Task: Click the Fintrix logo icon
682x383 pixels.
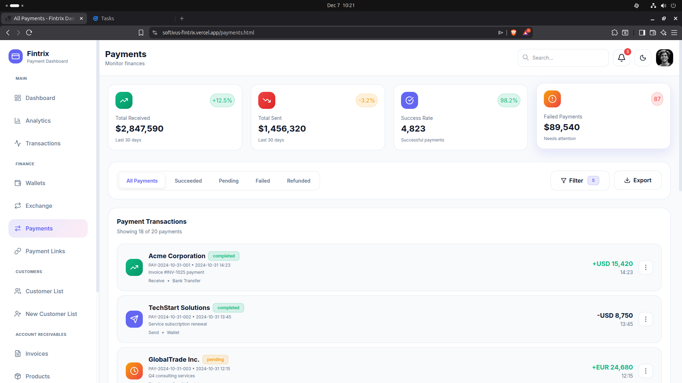Action: [15, 56]
